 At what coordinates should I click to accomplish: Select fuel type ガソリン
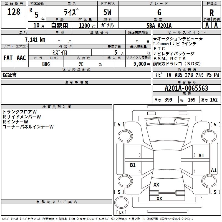coord(108,25)
